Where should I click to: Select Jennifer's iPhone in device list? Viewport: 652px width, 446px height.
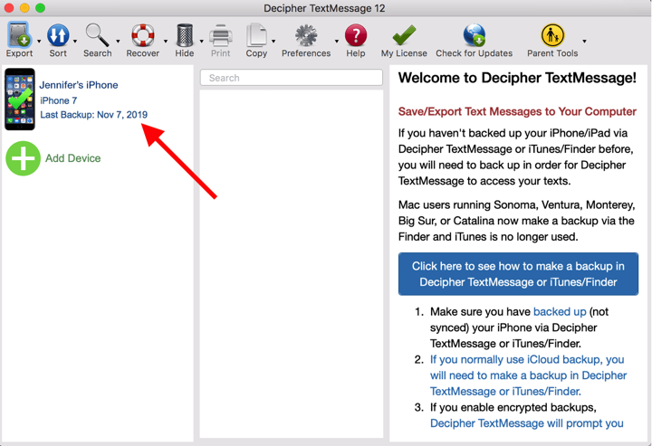click(79, 85)
